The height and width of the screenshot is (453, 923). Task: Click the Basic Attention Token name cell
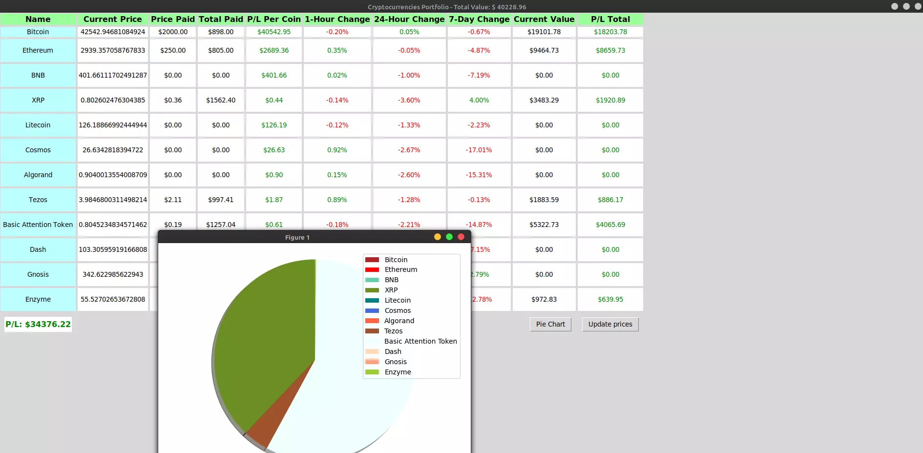pyautogui.click(x=38, y=225)
